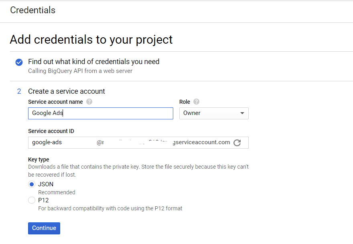Click the Credentials page header title

[33, 10]
